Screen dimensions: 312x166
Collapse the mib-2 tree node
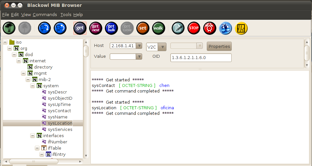click(x=28, y=79)
